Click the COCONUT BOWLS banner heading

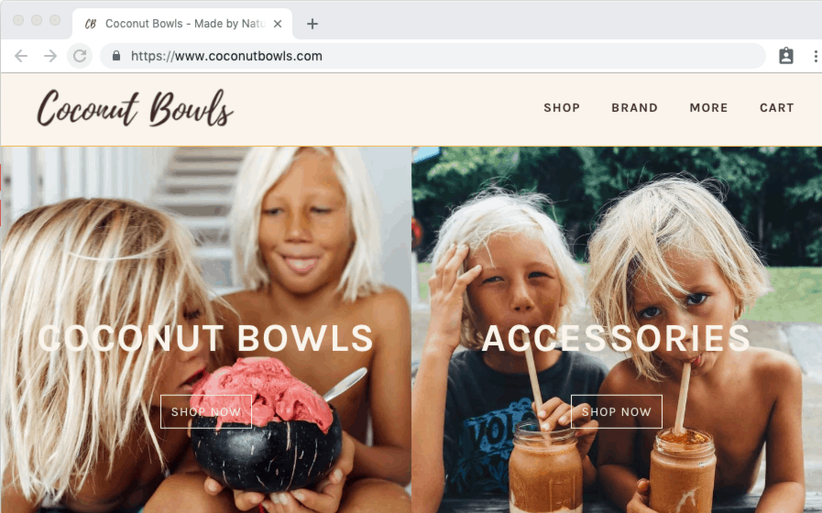click(x=205, y=338)
